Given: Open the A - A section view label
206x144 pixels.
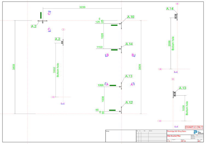Looking at the screenshot, I should click(176, 127).
